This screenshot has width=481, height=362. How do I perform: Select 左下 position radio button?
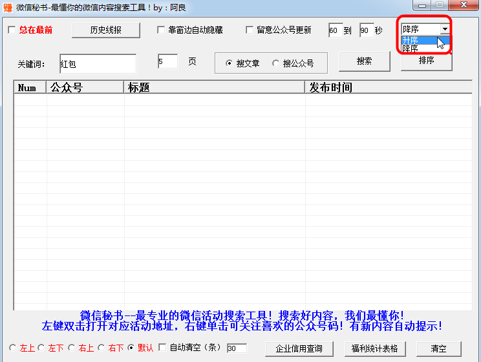point(41,348)
